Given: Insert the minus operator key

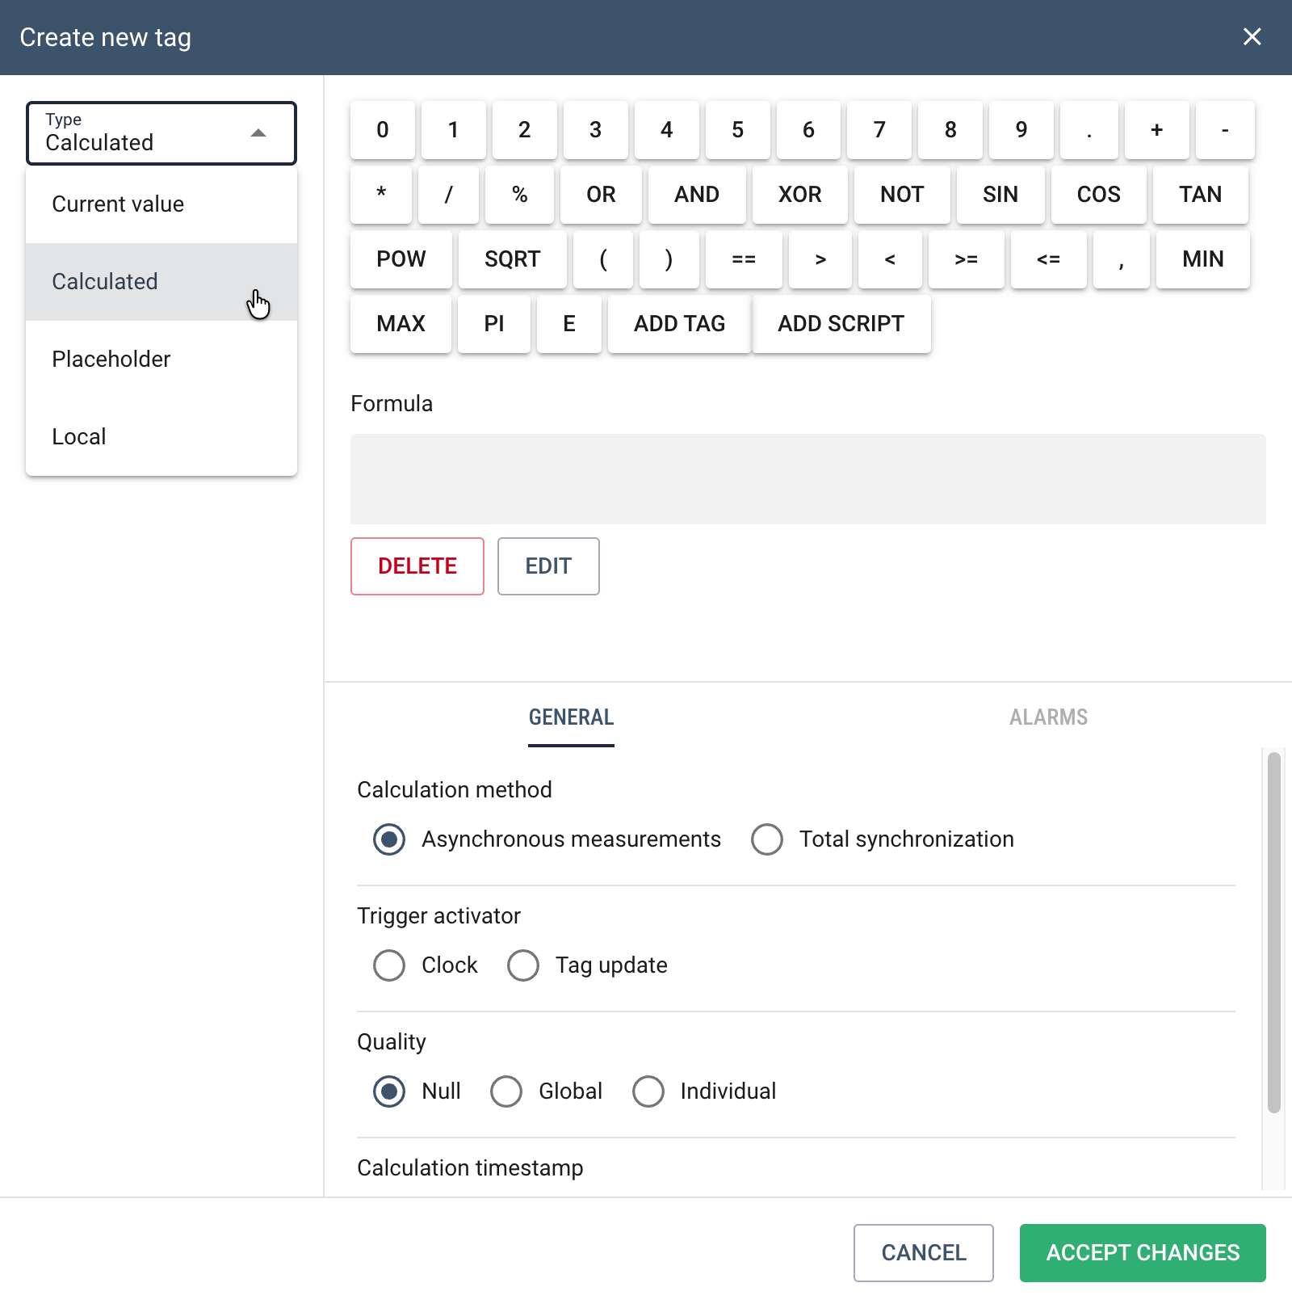Looking at the screenshot, I should [x=1225, y=130].
